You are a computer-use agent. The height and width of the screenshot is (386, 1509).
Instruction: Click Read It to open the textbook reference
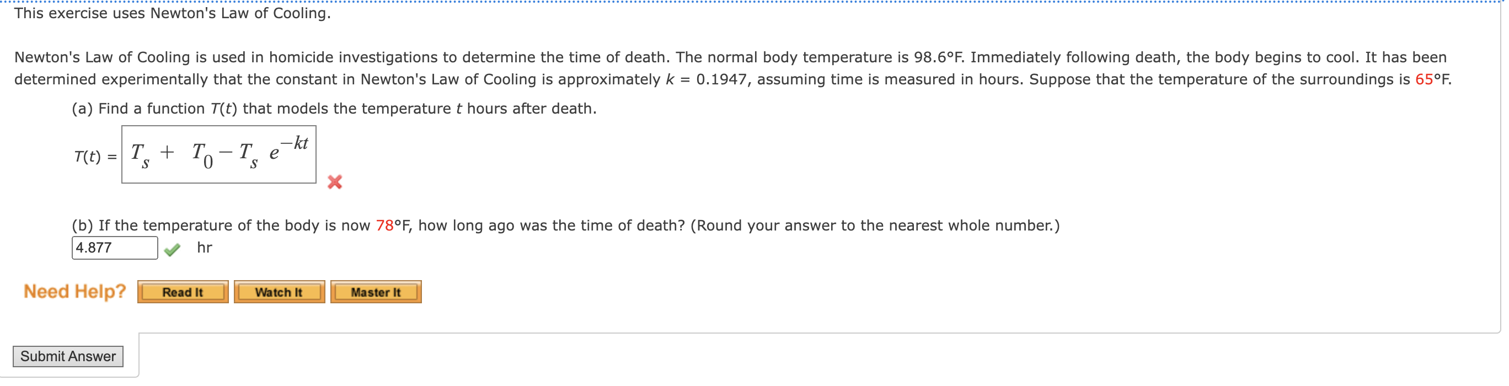pos(183,292)
